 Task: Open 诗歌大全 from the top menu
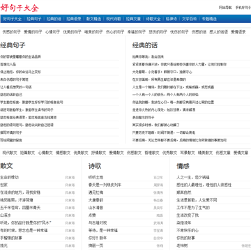click(x=153, y=19)
